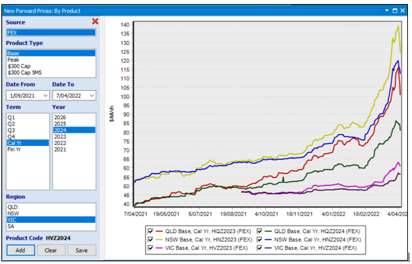Viewport: 412px width, 264px height.
Task: Select VIC in the Region list
Action: tap(51, 220)
